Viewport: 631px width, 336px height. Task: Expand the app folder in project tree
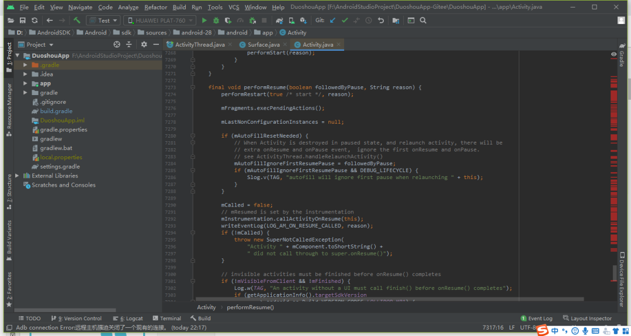[x=26, y=83]
